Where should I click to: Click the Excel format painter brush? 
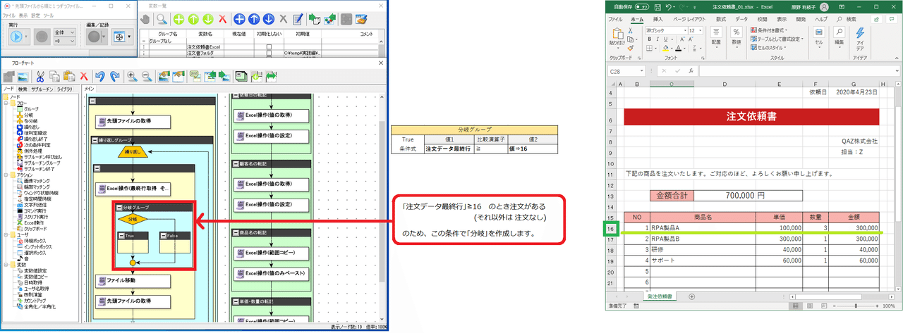632,49
